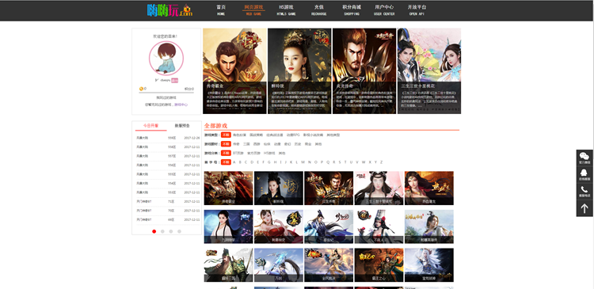Open 积分商城 SHOPPING nav item

pos(352,10)
